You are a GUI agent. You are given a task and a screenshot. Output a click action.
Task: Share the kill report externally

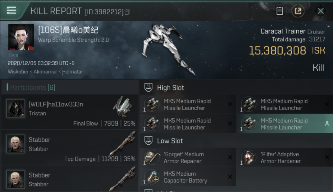pos(298,11)
